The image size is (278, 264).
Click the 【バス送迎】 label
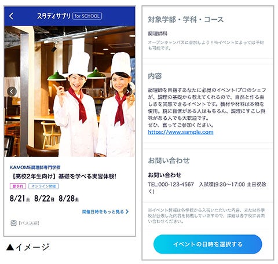coord(29,223)
